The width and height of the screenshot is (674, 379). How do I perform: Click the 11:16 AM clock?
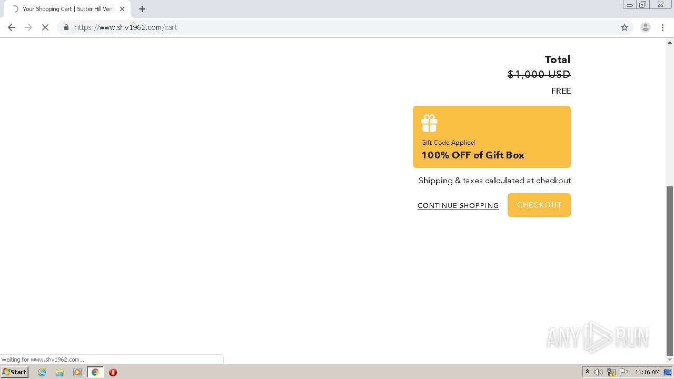(x=647, y=372)
